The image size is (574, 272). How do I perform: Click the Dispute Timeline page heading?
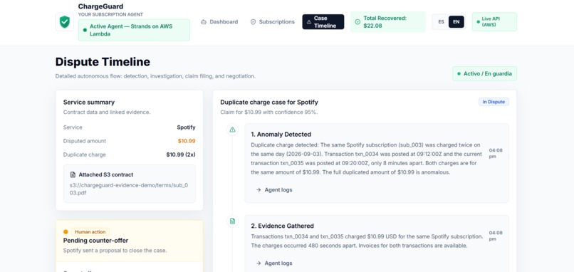(103, 62)
